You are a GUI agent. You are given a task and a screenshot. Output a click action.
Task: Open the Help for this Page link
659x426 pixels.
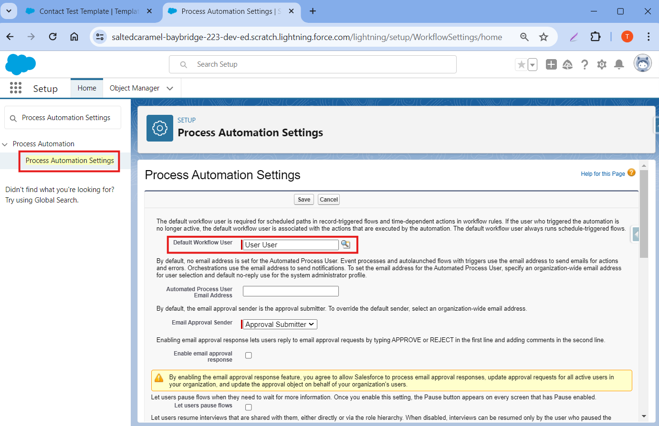[x=603, y=174]
